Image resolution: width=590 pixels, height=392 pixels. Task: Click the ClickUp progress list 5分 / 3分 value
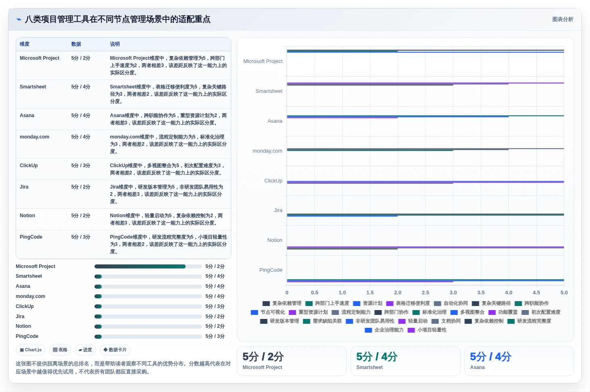coord(215,306)
